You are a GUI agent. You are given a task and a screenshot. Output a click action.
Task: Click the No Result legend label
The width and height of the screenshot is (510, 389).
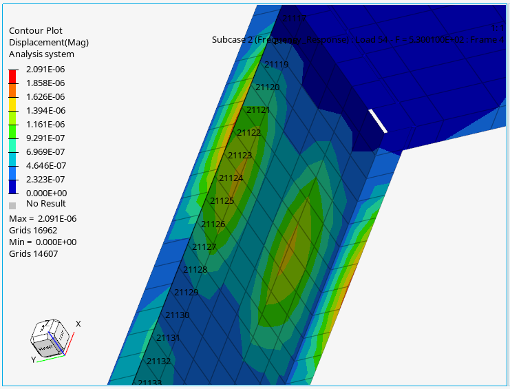(46, 204)
